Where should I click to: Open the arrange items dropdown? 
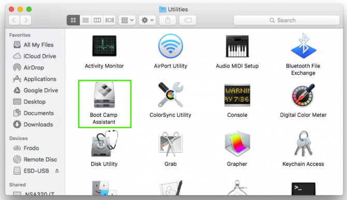point(127,20)
